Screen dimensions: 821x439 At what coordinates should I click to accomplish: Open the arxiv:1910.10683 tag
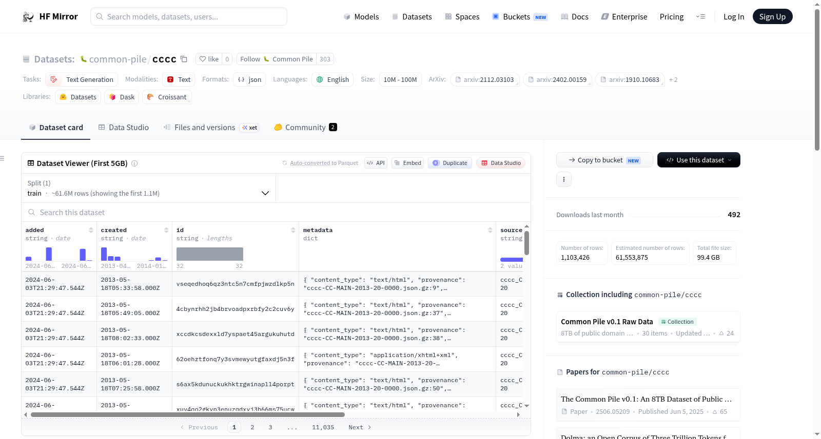point(630,79)
